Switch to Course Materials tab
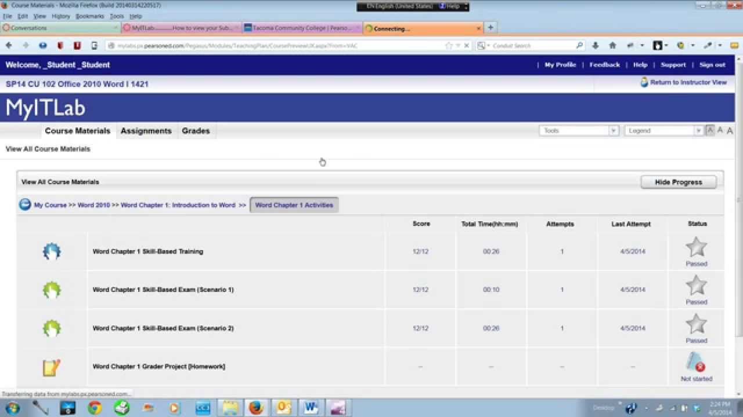Image resolution: width=743 pixels, height=417 pixels. click(77, 131)
